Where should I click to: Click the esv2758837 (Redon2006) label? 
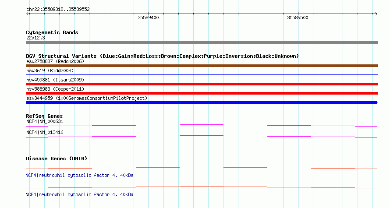click(55, 61)
